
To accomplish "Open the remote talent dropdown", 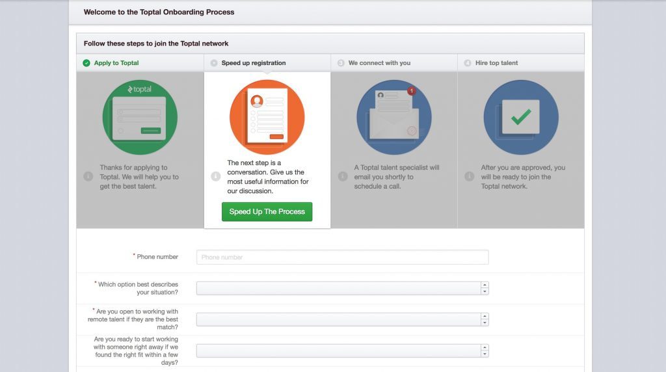I will click(x=342, y=319).
